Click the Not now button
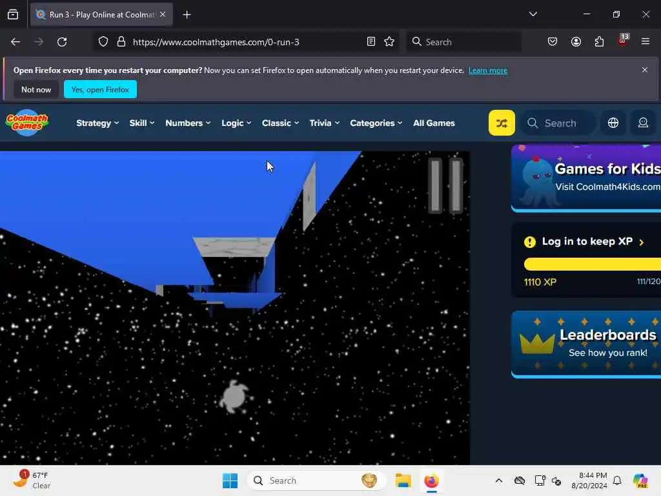661x496 pixels. (x=36, y=89)
